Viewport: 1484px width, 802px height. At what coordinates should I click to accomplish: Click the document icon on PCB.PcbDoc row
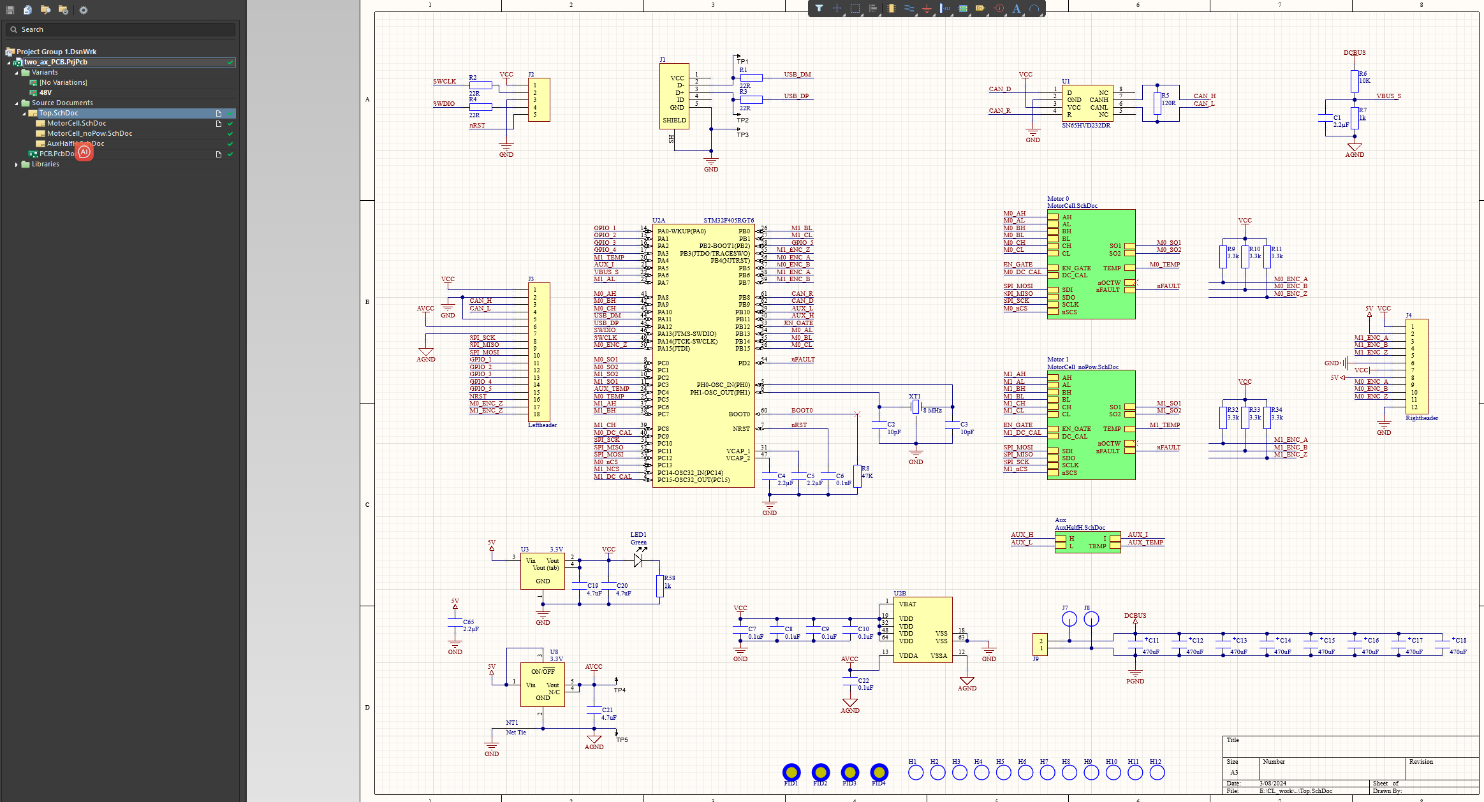[219, 154]
